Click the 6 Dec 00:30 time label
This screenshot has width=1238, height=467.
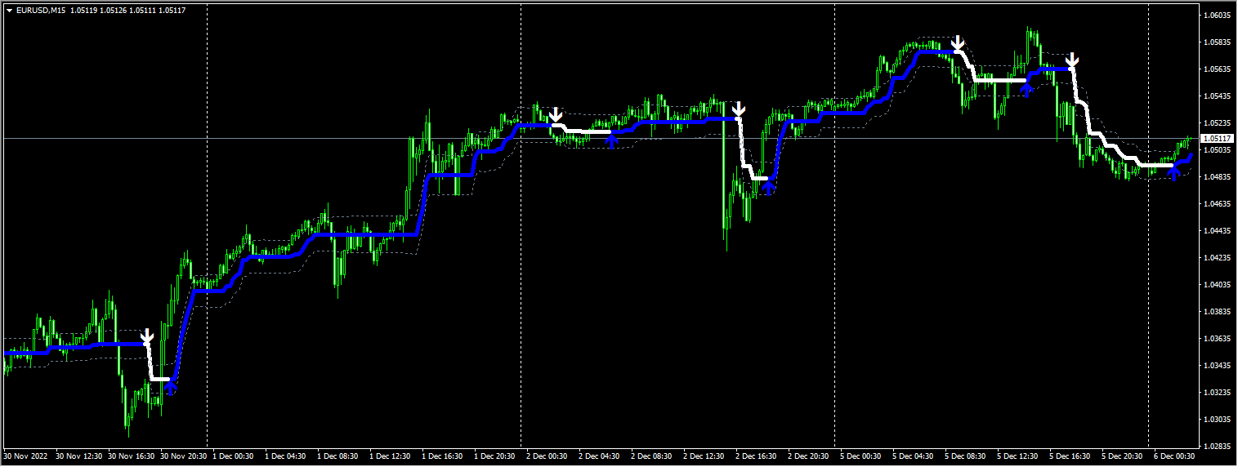[1175, 456]
